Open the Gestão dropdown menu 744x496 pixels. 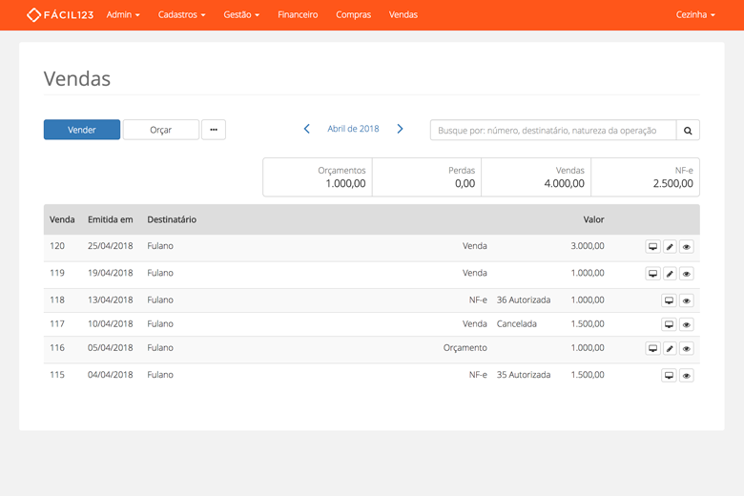point(241,14)
